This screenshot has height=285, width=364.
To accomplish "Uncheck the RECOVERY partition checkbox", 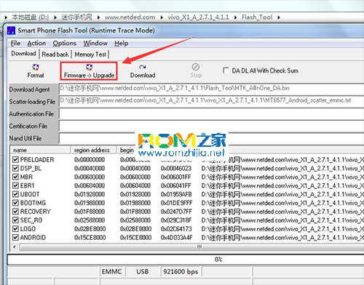I will (x=15, y=212).
